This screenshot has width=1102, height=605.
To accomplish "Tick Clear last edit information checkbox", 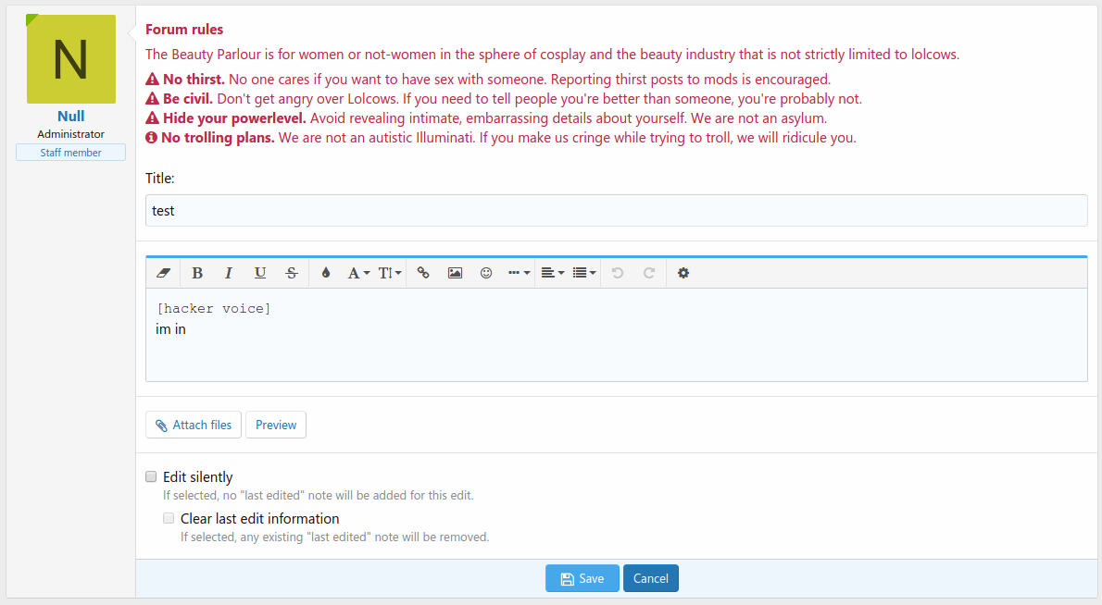I will pos(169,518).
